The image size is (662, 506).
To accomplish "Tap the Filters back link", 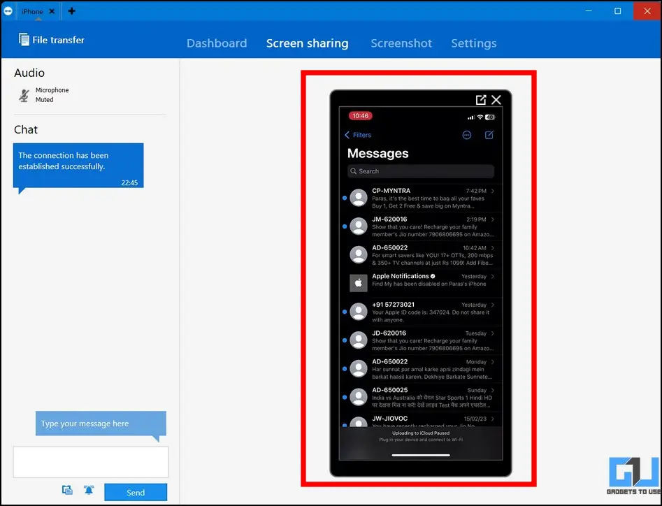I will pos(358,135).
